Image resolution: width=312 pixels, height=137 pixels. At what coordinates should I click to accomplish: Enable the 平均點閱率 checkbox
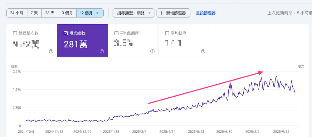coord(116,33)
